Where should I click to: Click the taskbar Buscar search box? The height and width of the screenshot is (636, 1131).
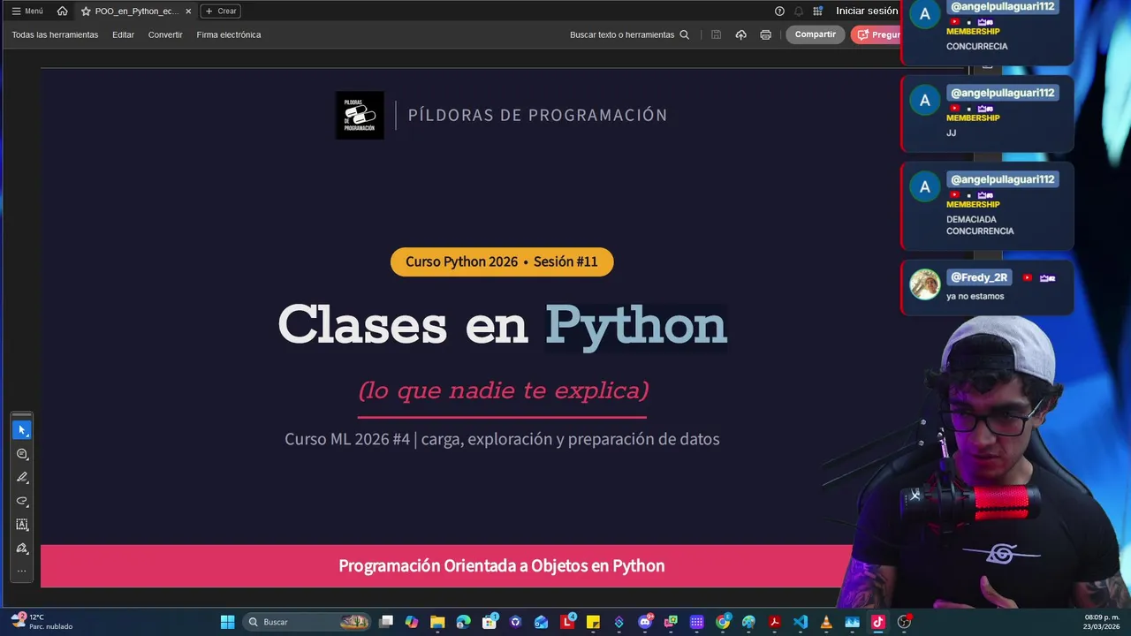pyautogui.click(x=307, y=622)
